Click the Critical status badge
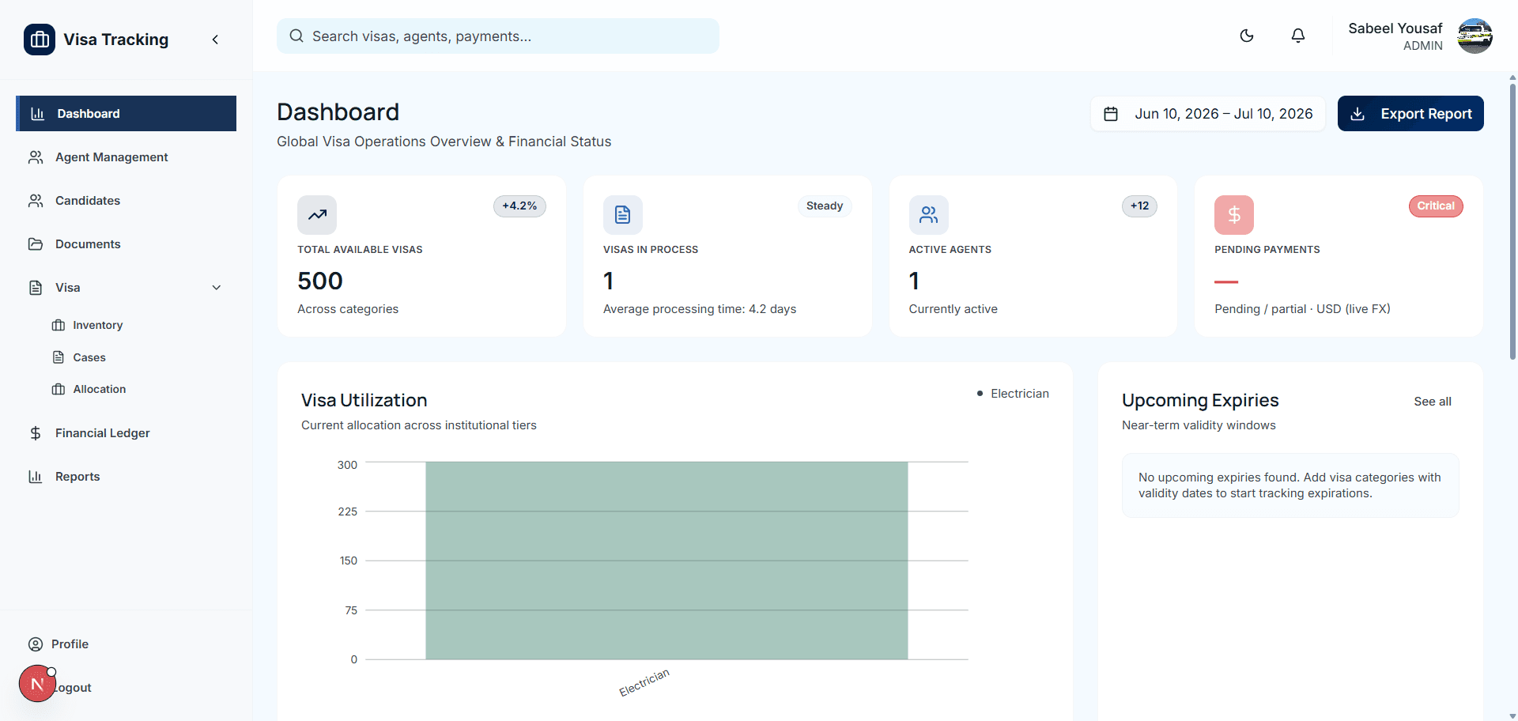The width and height of the screenshot is (1518, 721). pos(1436,206)
